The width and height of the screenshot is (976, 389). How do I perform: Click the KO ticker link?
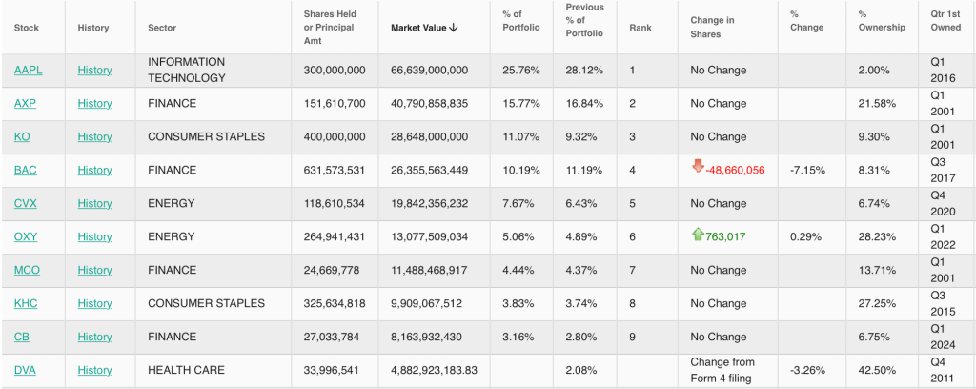click(x=22, y=137)
